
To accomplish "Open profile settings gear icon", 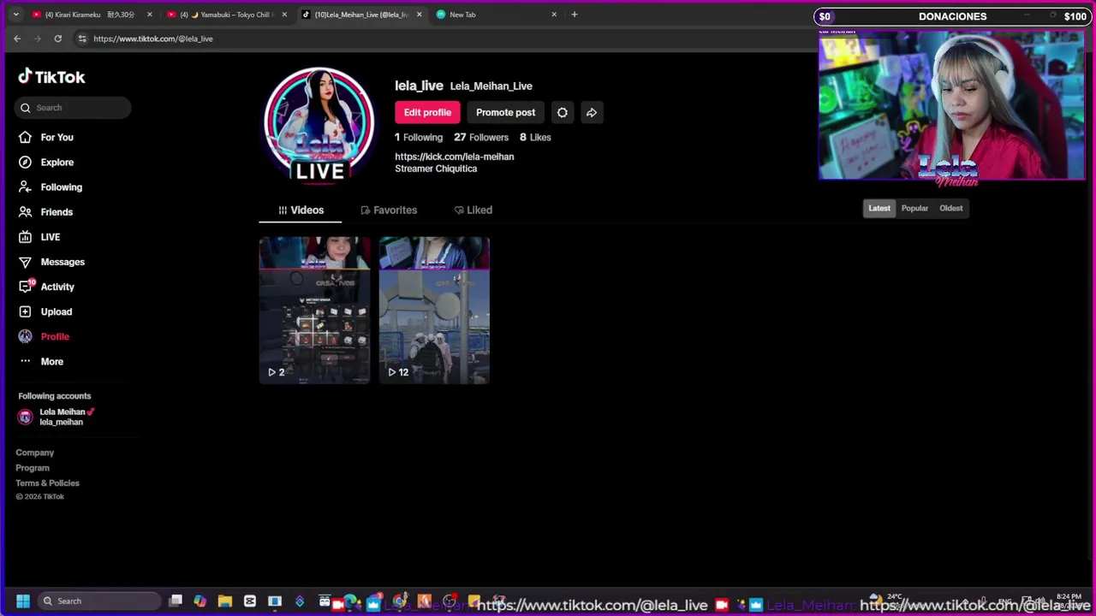I will 562,112.
